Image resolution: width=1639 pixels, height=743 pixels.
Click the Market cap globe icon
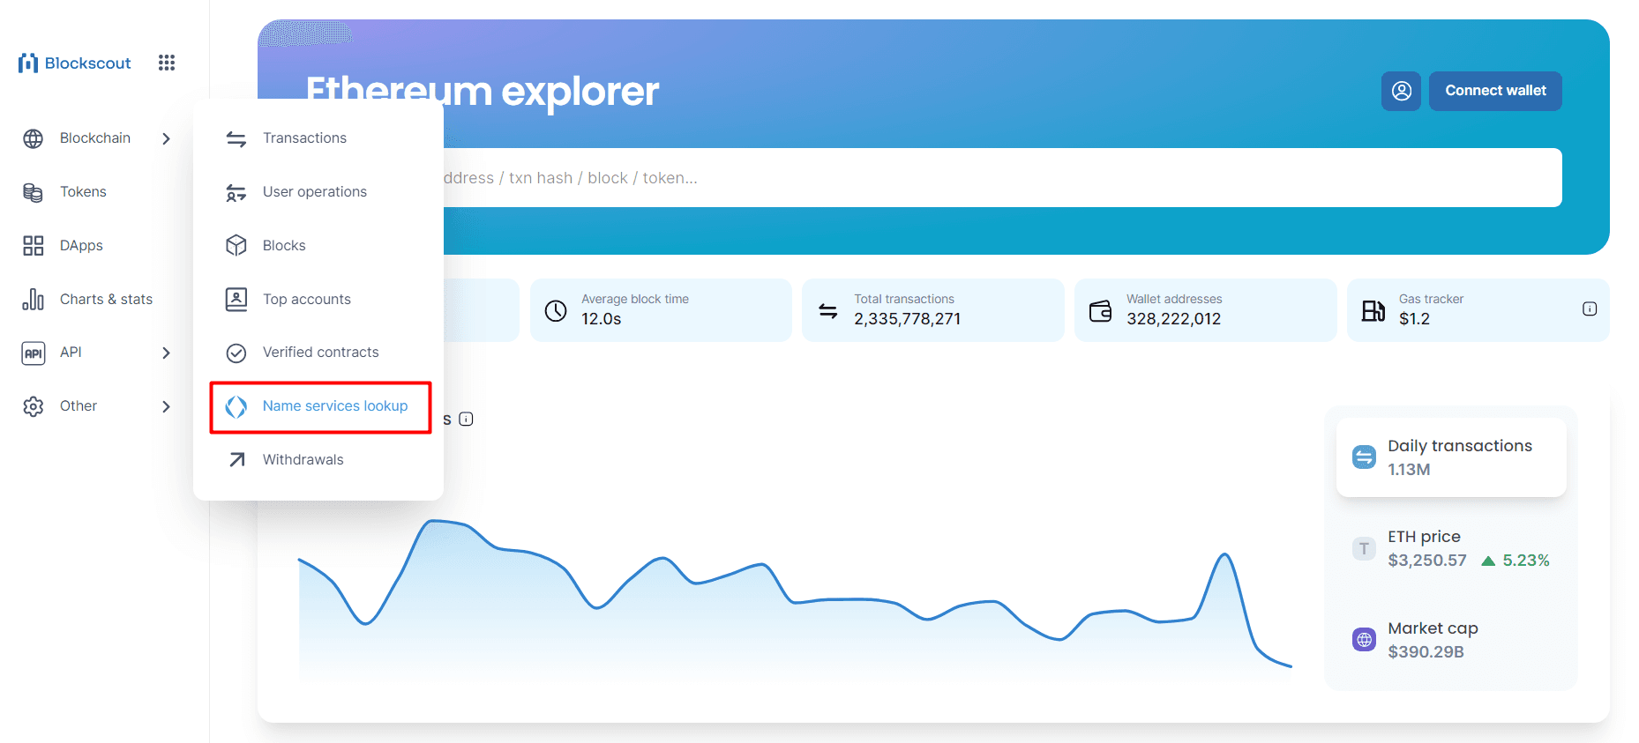tap(1364, 640)
